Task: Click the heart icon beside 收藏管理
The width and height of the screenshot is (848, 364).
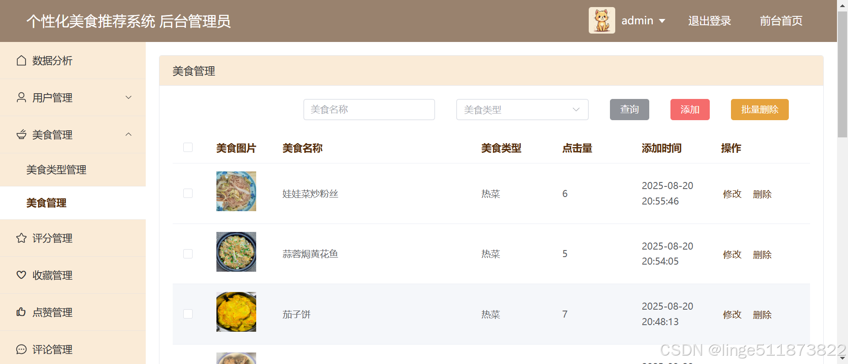Action: point(21,275)
